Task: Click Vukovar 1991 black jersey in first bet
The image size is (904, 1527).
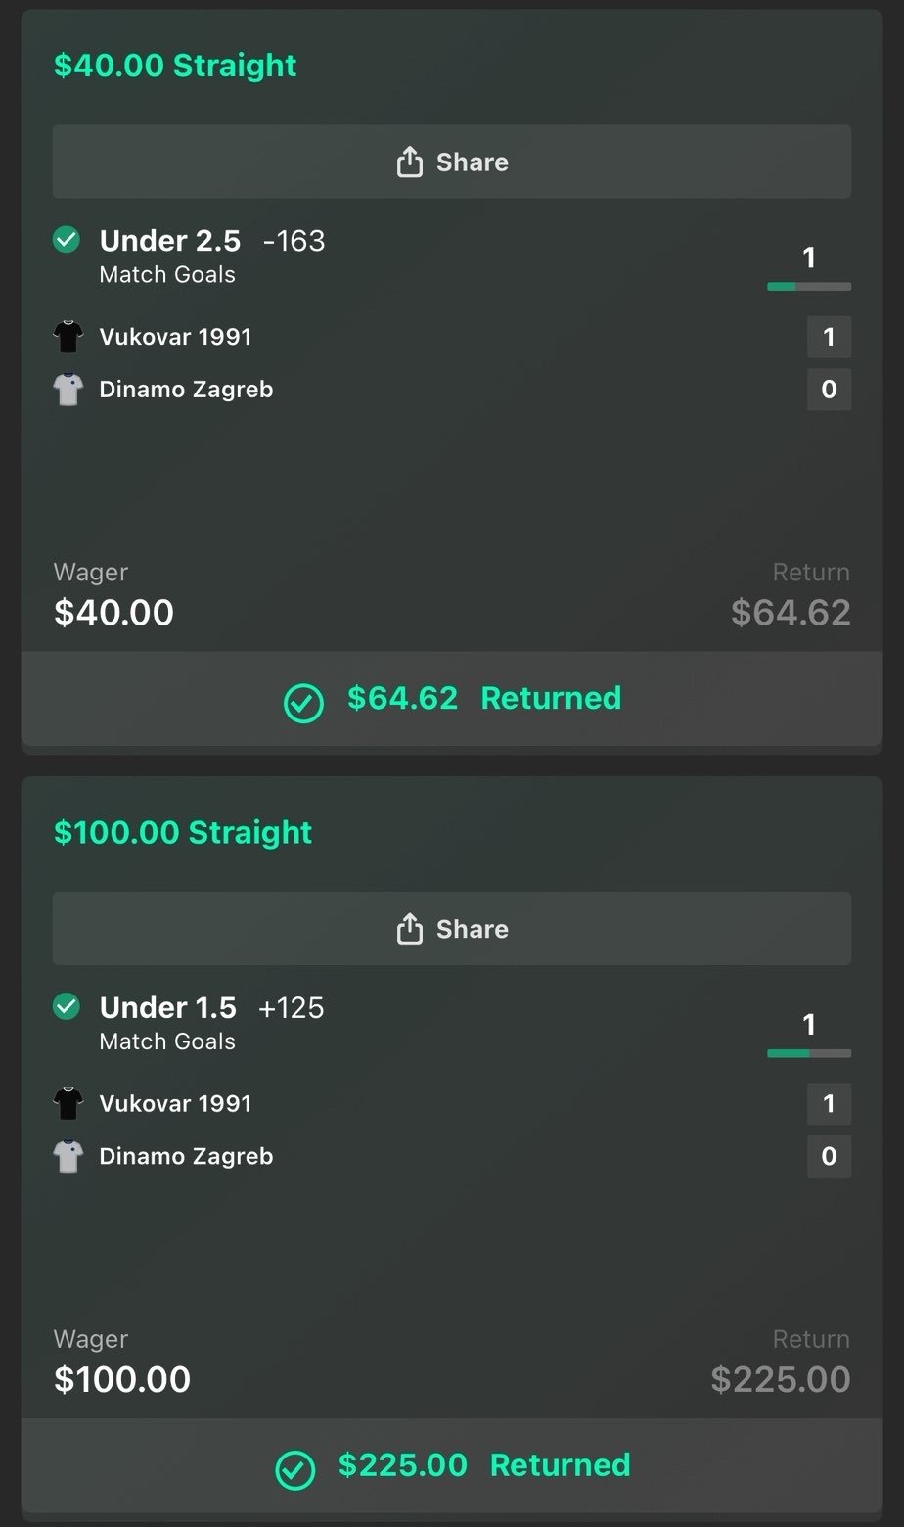Action: click(68, 337)
